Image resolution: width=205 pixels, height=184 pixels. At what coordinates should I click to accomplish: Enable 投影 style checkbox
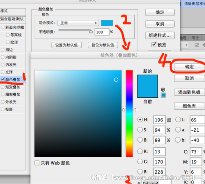[x=3, y=109]
